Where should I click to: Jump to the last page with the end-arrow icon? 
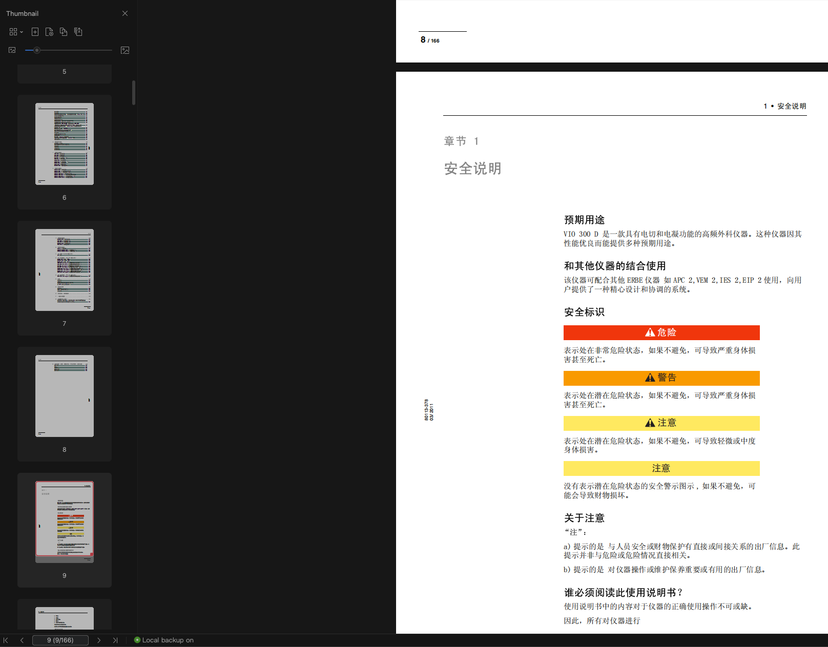click(115, 640)
